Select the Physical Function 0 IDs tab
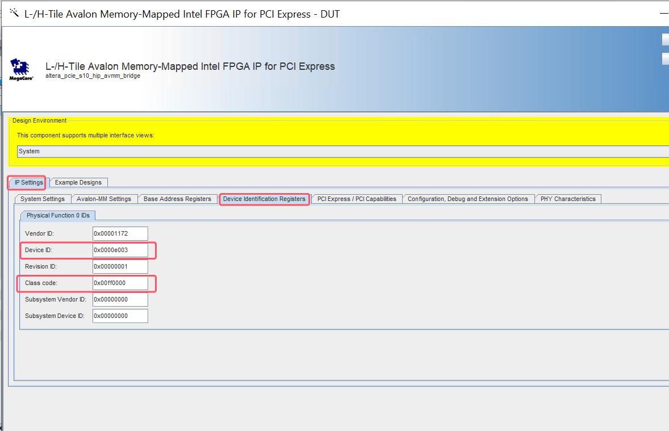The width and height of the screenshot is (669, 431). 58,216
